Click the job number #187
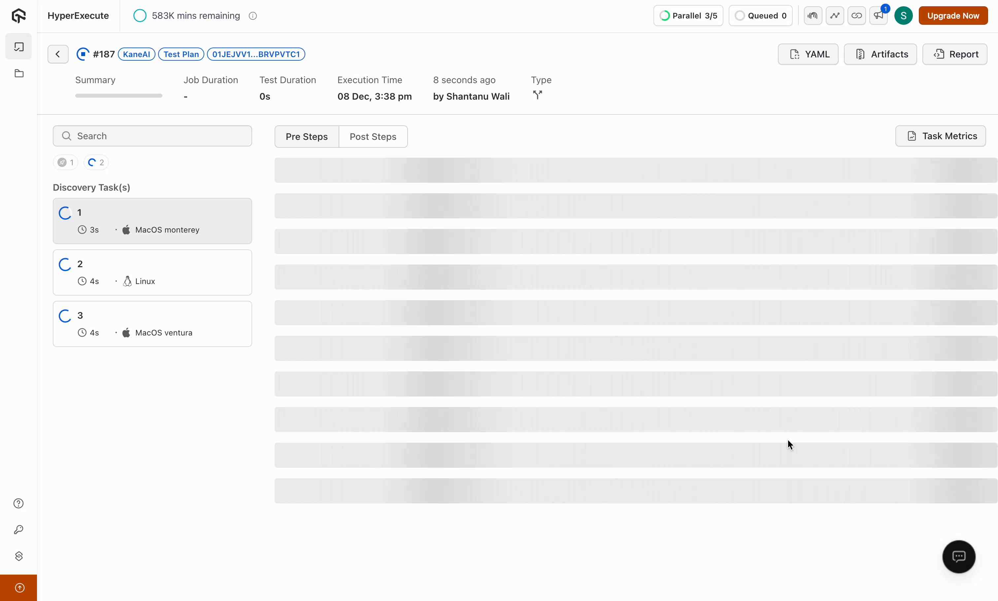The image size is (998, 601). point(104,54)
